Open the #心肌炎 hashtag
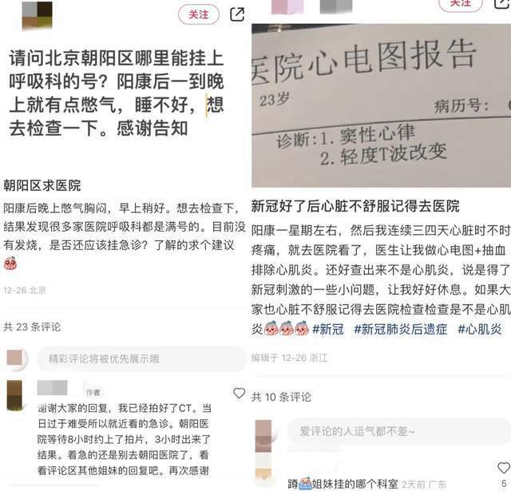This screenshot has width=511, height=491. pos(480,329)
